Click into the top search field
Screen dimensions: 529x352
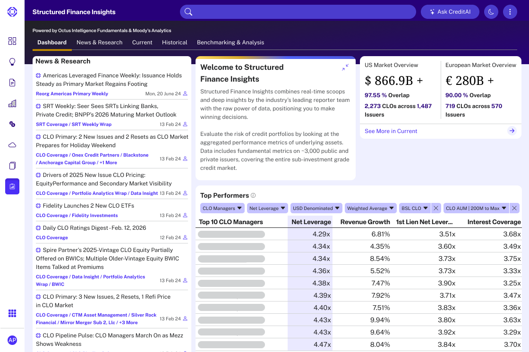click(298, 12)
